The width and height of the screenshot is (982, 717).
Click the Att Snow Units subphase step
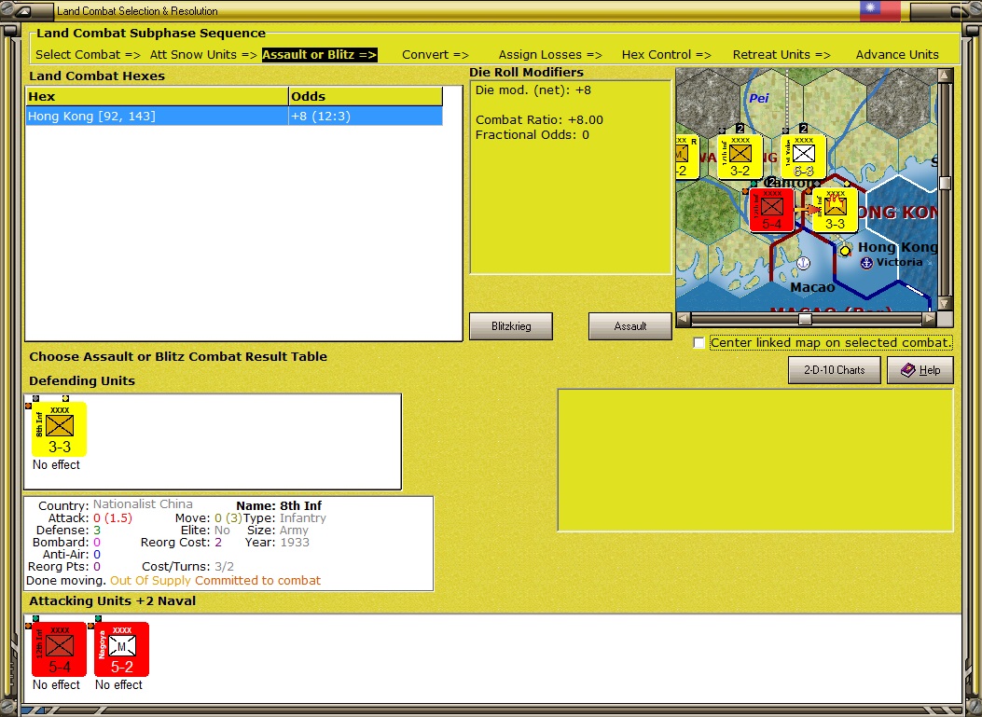[x=203, y=54]
